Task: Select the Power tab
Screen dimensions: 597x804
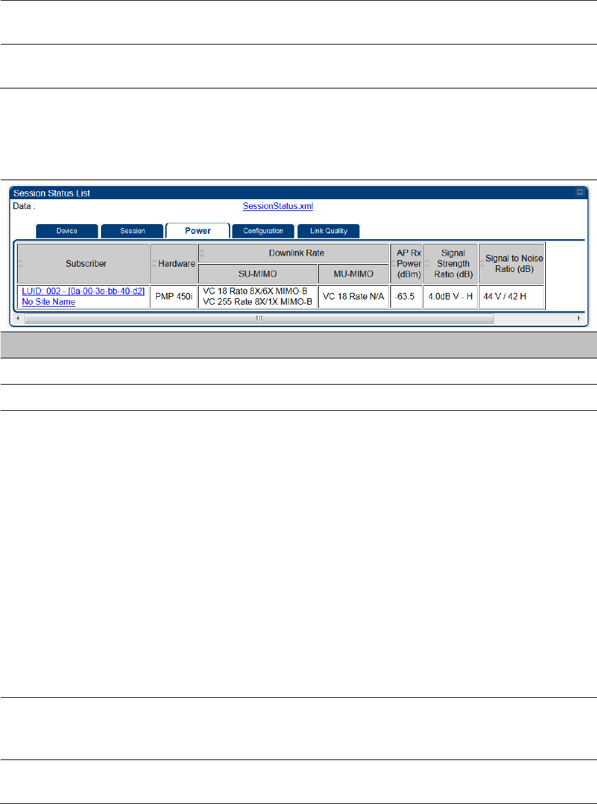Action: 197,231
